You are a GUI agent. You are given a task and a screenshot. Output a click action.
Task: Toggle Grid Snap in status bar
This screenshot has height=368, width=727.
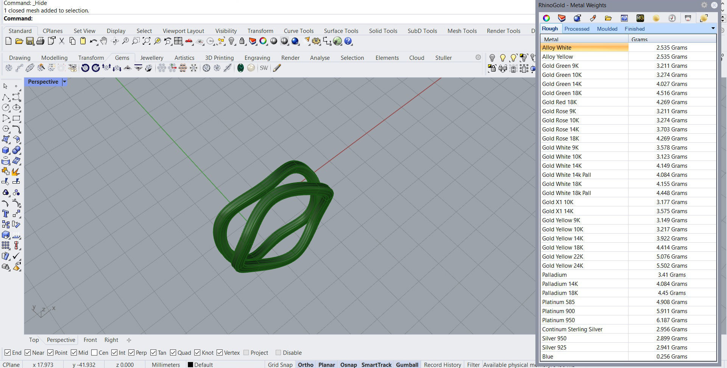280,365
